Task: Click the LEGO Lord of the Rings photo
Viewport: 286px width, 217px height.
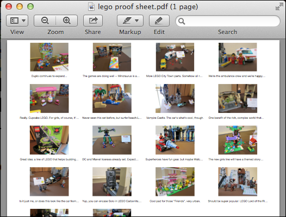Action: pyautogui.click(x=238, y=182)
